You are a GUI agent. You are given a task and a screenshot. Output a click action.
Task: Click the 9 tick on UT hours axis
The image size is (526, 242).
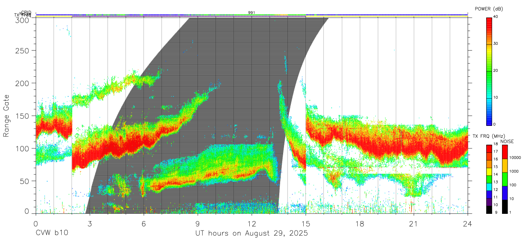(x=197, y=223)
